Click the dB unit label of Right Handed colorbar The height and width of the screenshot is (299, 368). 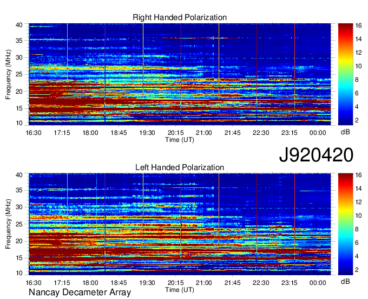click(345, 132)
